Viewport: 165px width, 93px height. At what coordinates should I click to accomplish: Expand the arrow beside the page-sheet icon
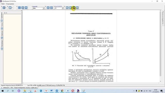[12, 8]
